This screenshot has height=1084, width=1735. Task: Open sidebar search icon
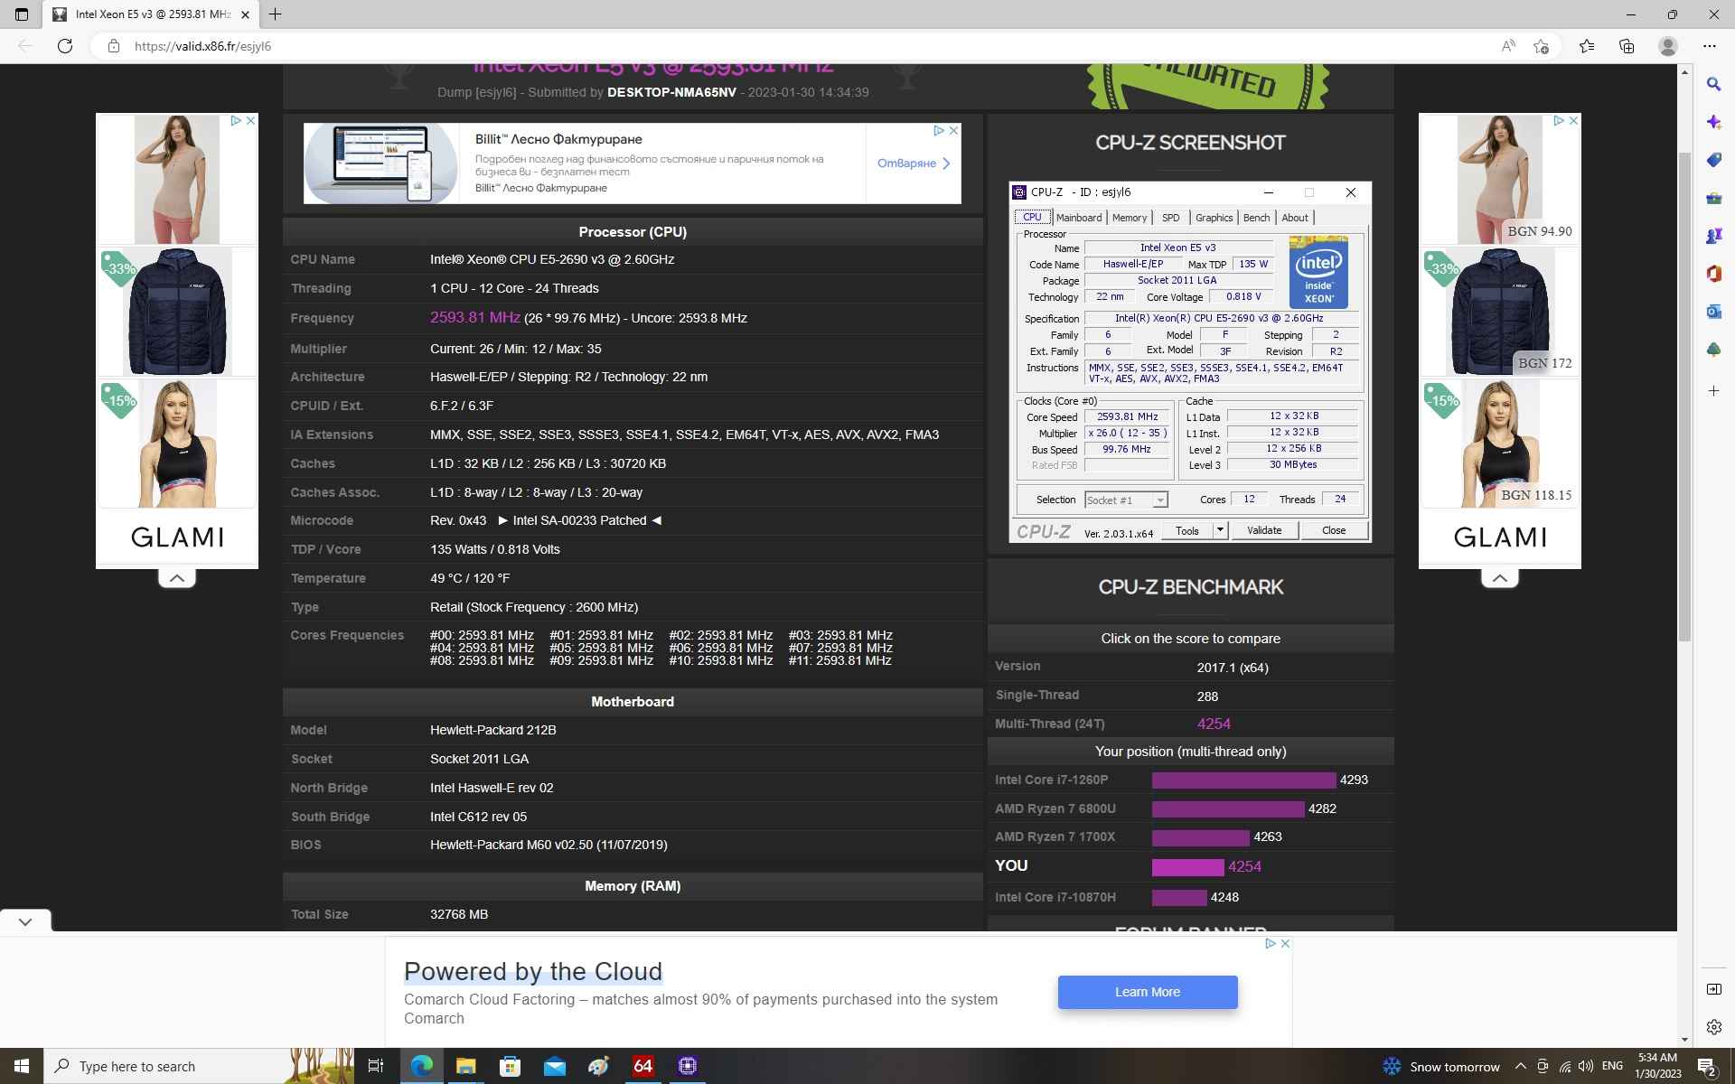click(1713, 84)
